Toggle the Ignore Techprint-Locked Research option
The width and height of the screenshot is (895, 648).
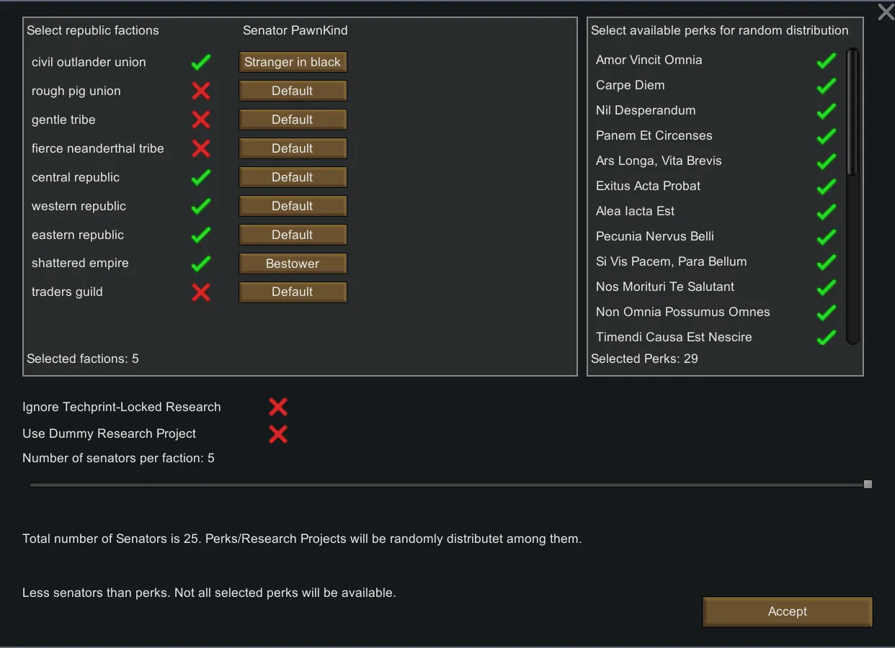(278, 407)
